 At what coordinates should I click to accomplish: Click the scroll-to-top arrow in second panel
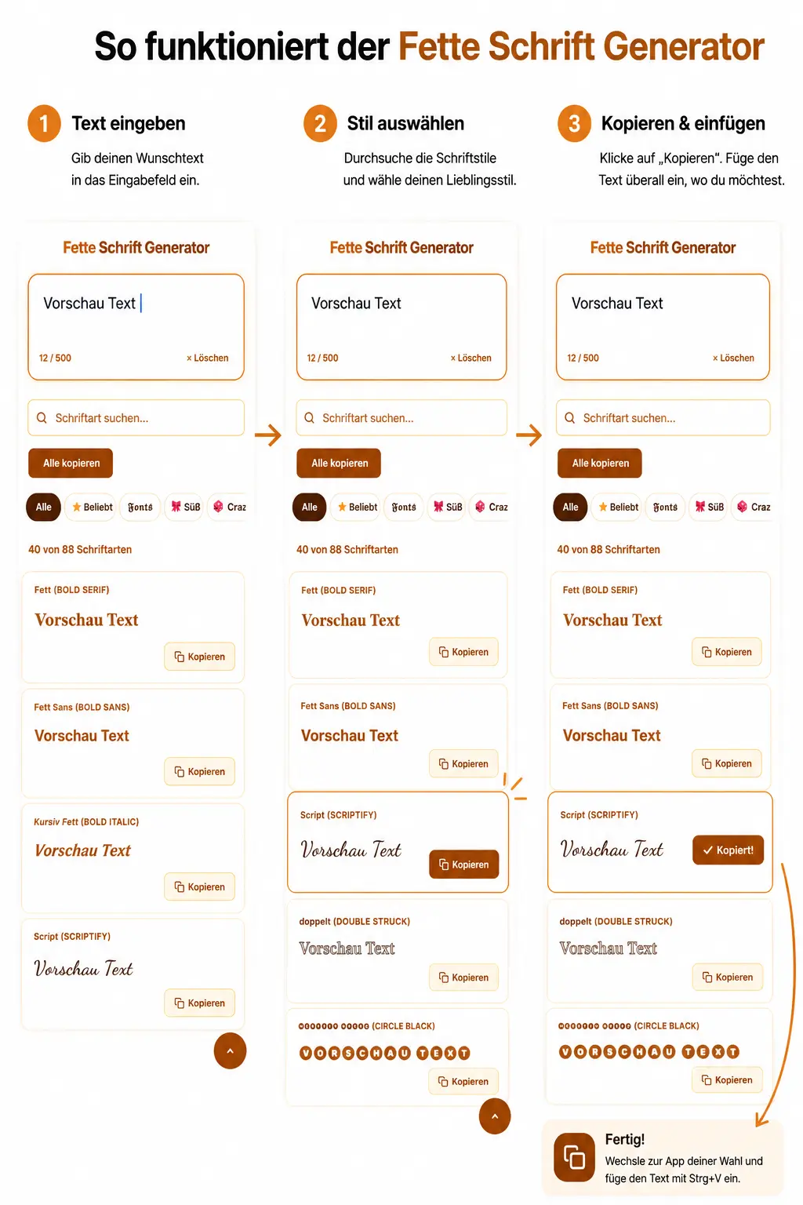pyautogui.click(x=495, y=1116)
